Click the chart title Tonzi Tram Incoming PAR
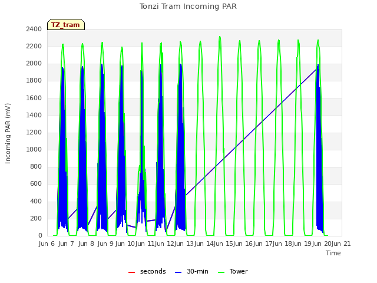 188,6
